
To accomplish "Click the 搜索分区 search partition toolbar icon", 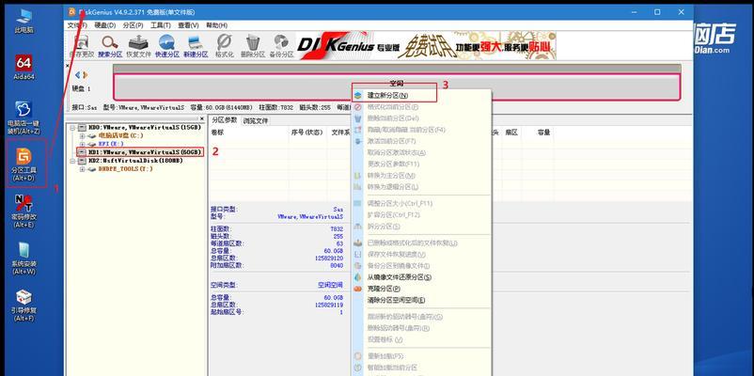I will click(110, 47).
